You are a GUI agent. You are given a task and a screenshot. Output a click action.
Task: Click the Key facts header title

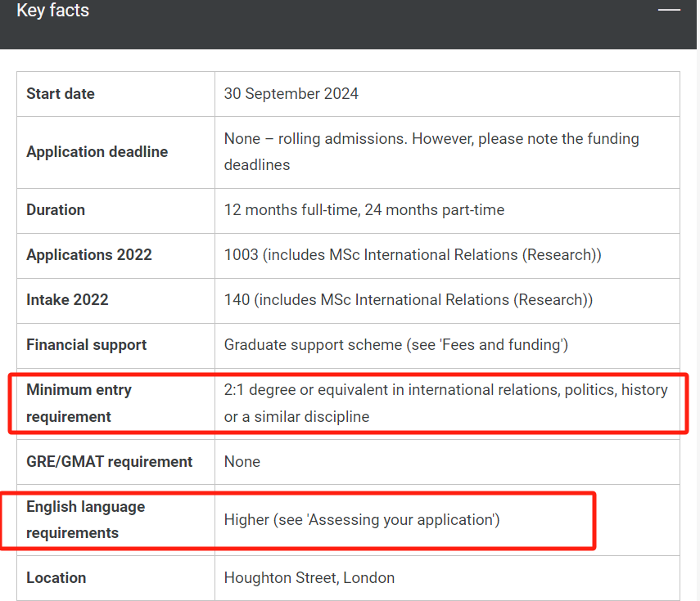coord(52,11)
